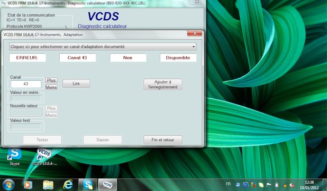The image size is (327, 191).
Task: Check the battery tray icon
Action: click(x=277, y=185)
